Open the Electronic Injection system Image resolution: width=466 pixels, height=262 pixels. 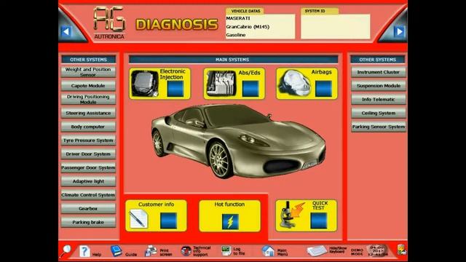point(160,84)
